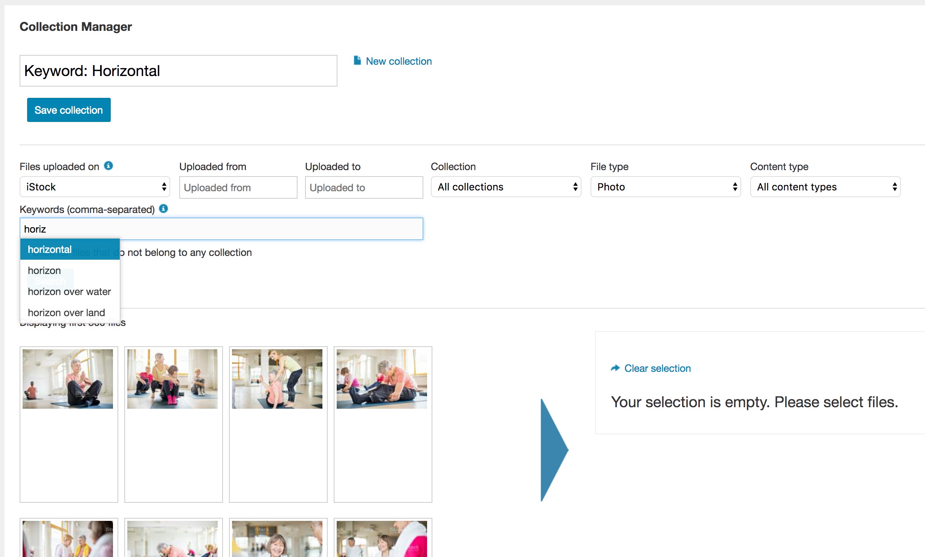925x557 pixels.
Task: Pick 'horizon over water' suggestion
Action: (70, 291)
